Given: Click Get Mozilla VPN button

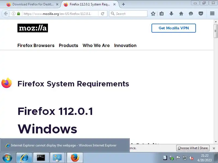Looking at the screenshot, I should 174,28.
